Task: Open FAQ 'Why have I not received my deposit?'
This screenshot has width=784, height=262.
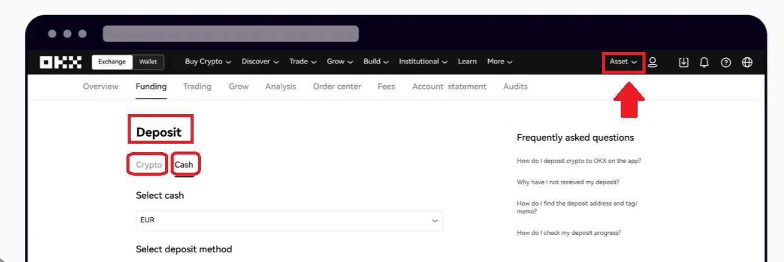Action: [x=568, y=182]
